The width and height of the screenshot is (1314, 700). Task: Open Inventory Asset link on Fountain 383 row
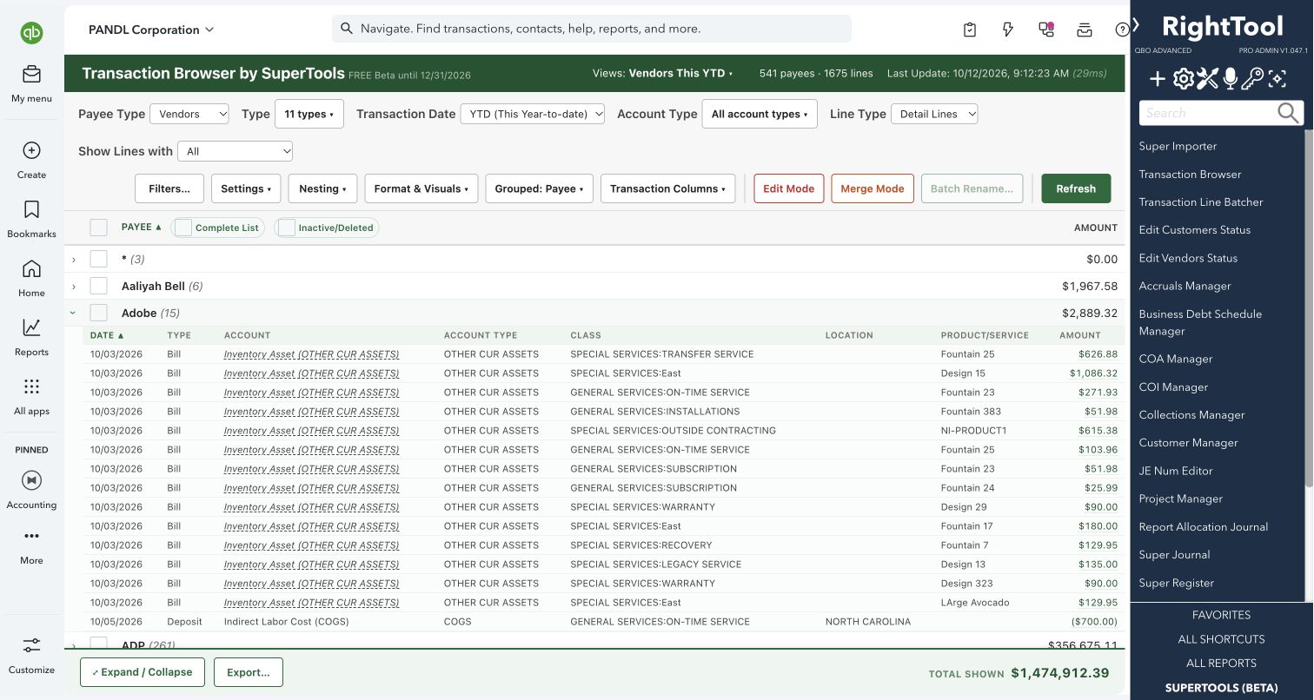(311, 412)
